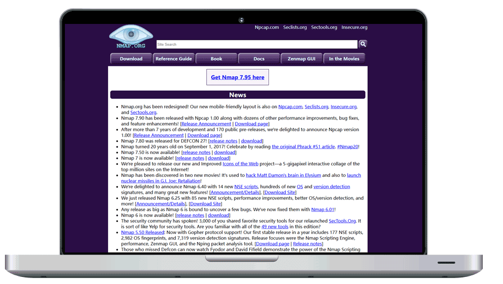This screenshot has height=284, width=503.
Task: Go to the Docs tab
Action: (259, 59)
